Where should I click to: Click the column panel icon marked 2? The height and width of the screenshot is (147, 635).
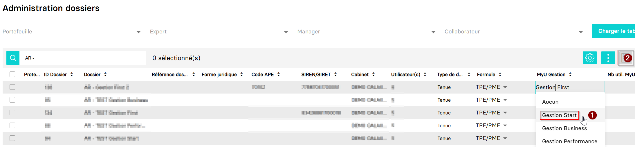pos(625,58)
